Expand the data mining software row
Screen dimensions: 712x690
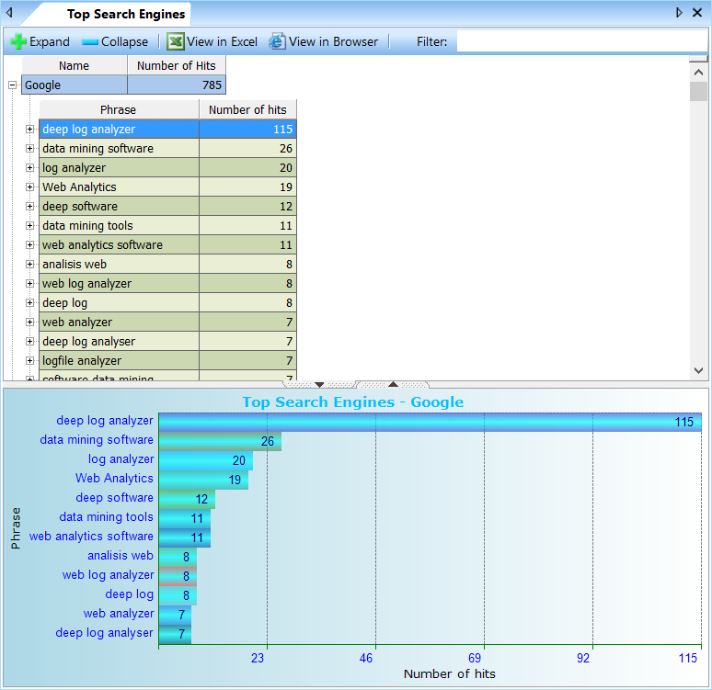[30, 148]
